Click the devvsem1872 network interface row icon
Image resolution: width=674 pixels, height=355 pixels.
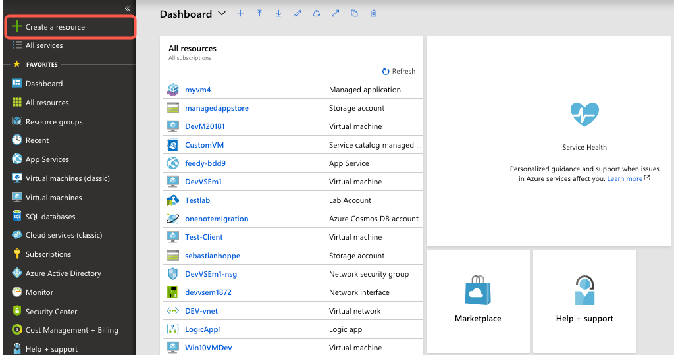[x=173, y=292]
